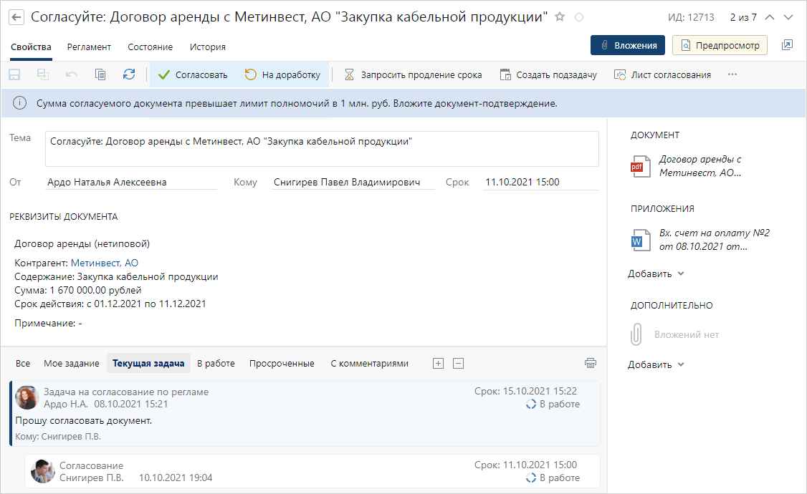Click the refresh icon in toolbar

click(x=129, y=74)
